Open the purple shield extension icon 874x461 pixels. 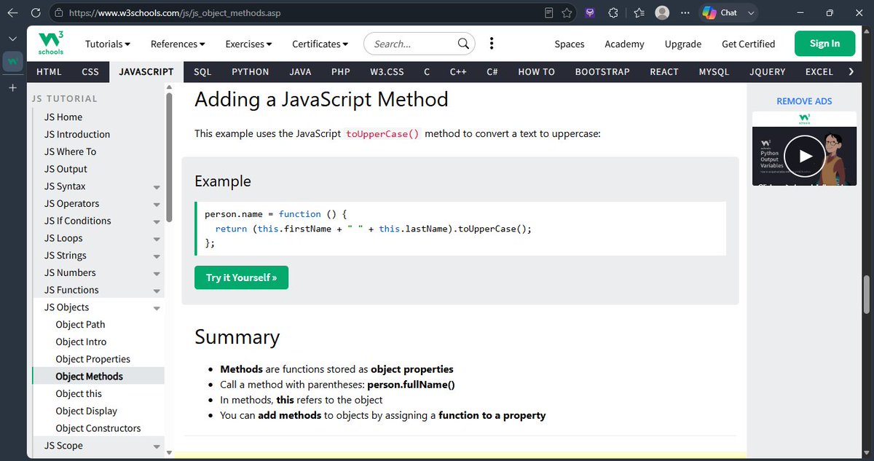pyautogui.click(x=590, y=13)
